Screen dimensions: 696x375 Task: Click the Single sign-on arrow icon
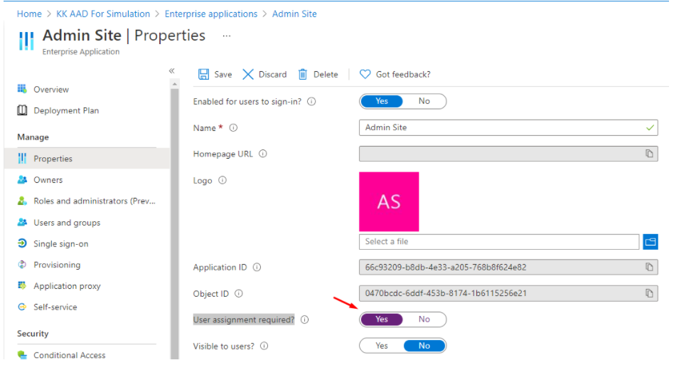[22, 243]
